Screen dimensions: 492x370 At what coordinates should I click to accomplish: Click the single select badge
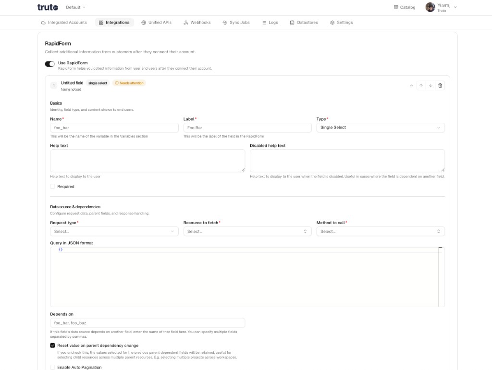pos(98,83)
